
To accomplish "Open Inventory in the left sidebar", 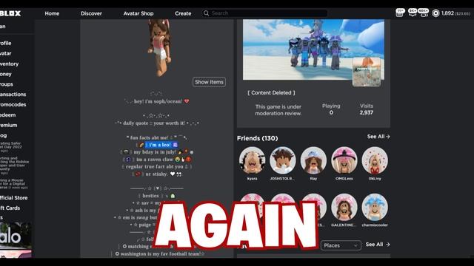I will [10, 64].
